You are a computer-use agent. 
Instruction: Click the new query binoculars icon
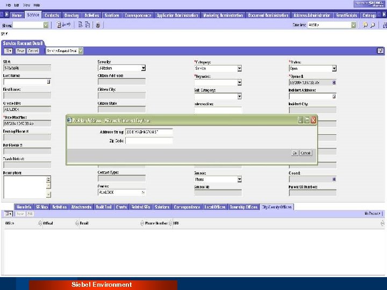click(365, 25)
